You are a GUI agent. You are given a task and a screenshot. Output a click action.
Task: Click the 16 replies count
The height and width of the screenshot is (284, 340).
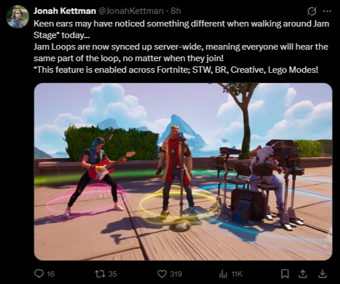[51, 274]
